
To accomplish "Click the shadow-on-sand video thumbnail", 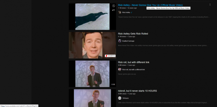I will (x=92, y=17).
